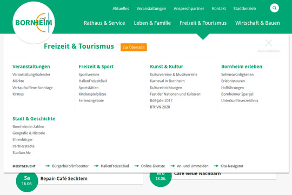The width and height of the screenshot is (292, 195).
Task: Open the Kinderspielplätze link
Action: 92,94
